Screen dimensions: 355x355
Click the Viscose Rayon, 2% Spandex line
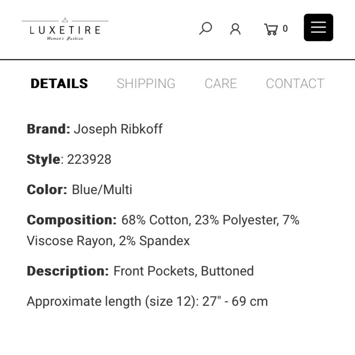108,241
